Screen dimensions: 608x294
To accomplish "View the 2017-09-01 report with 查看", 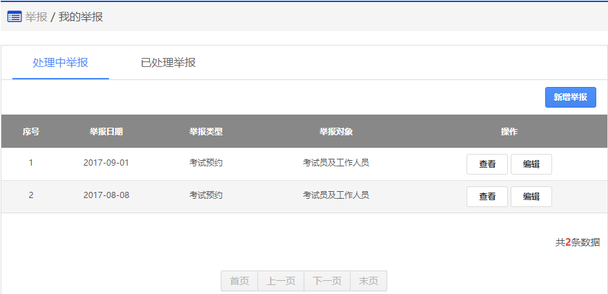I will click(x=487, y=164).
